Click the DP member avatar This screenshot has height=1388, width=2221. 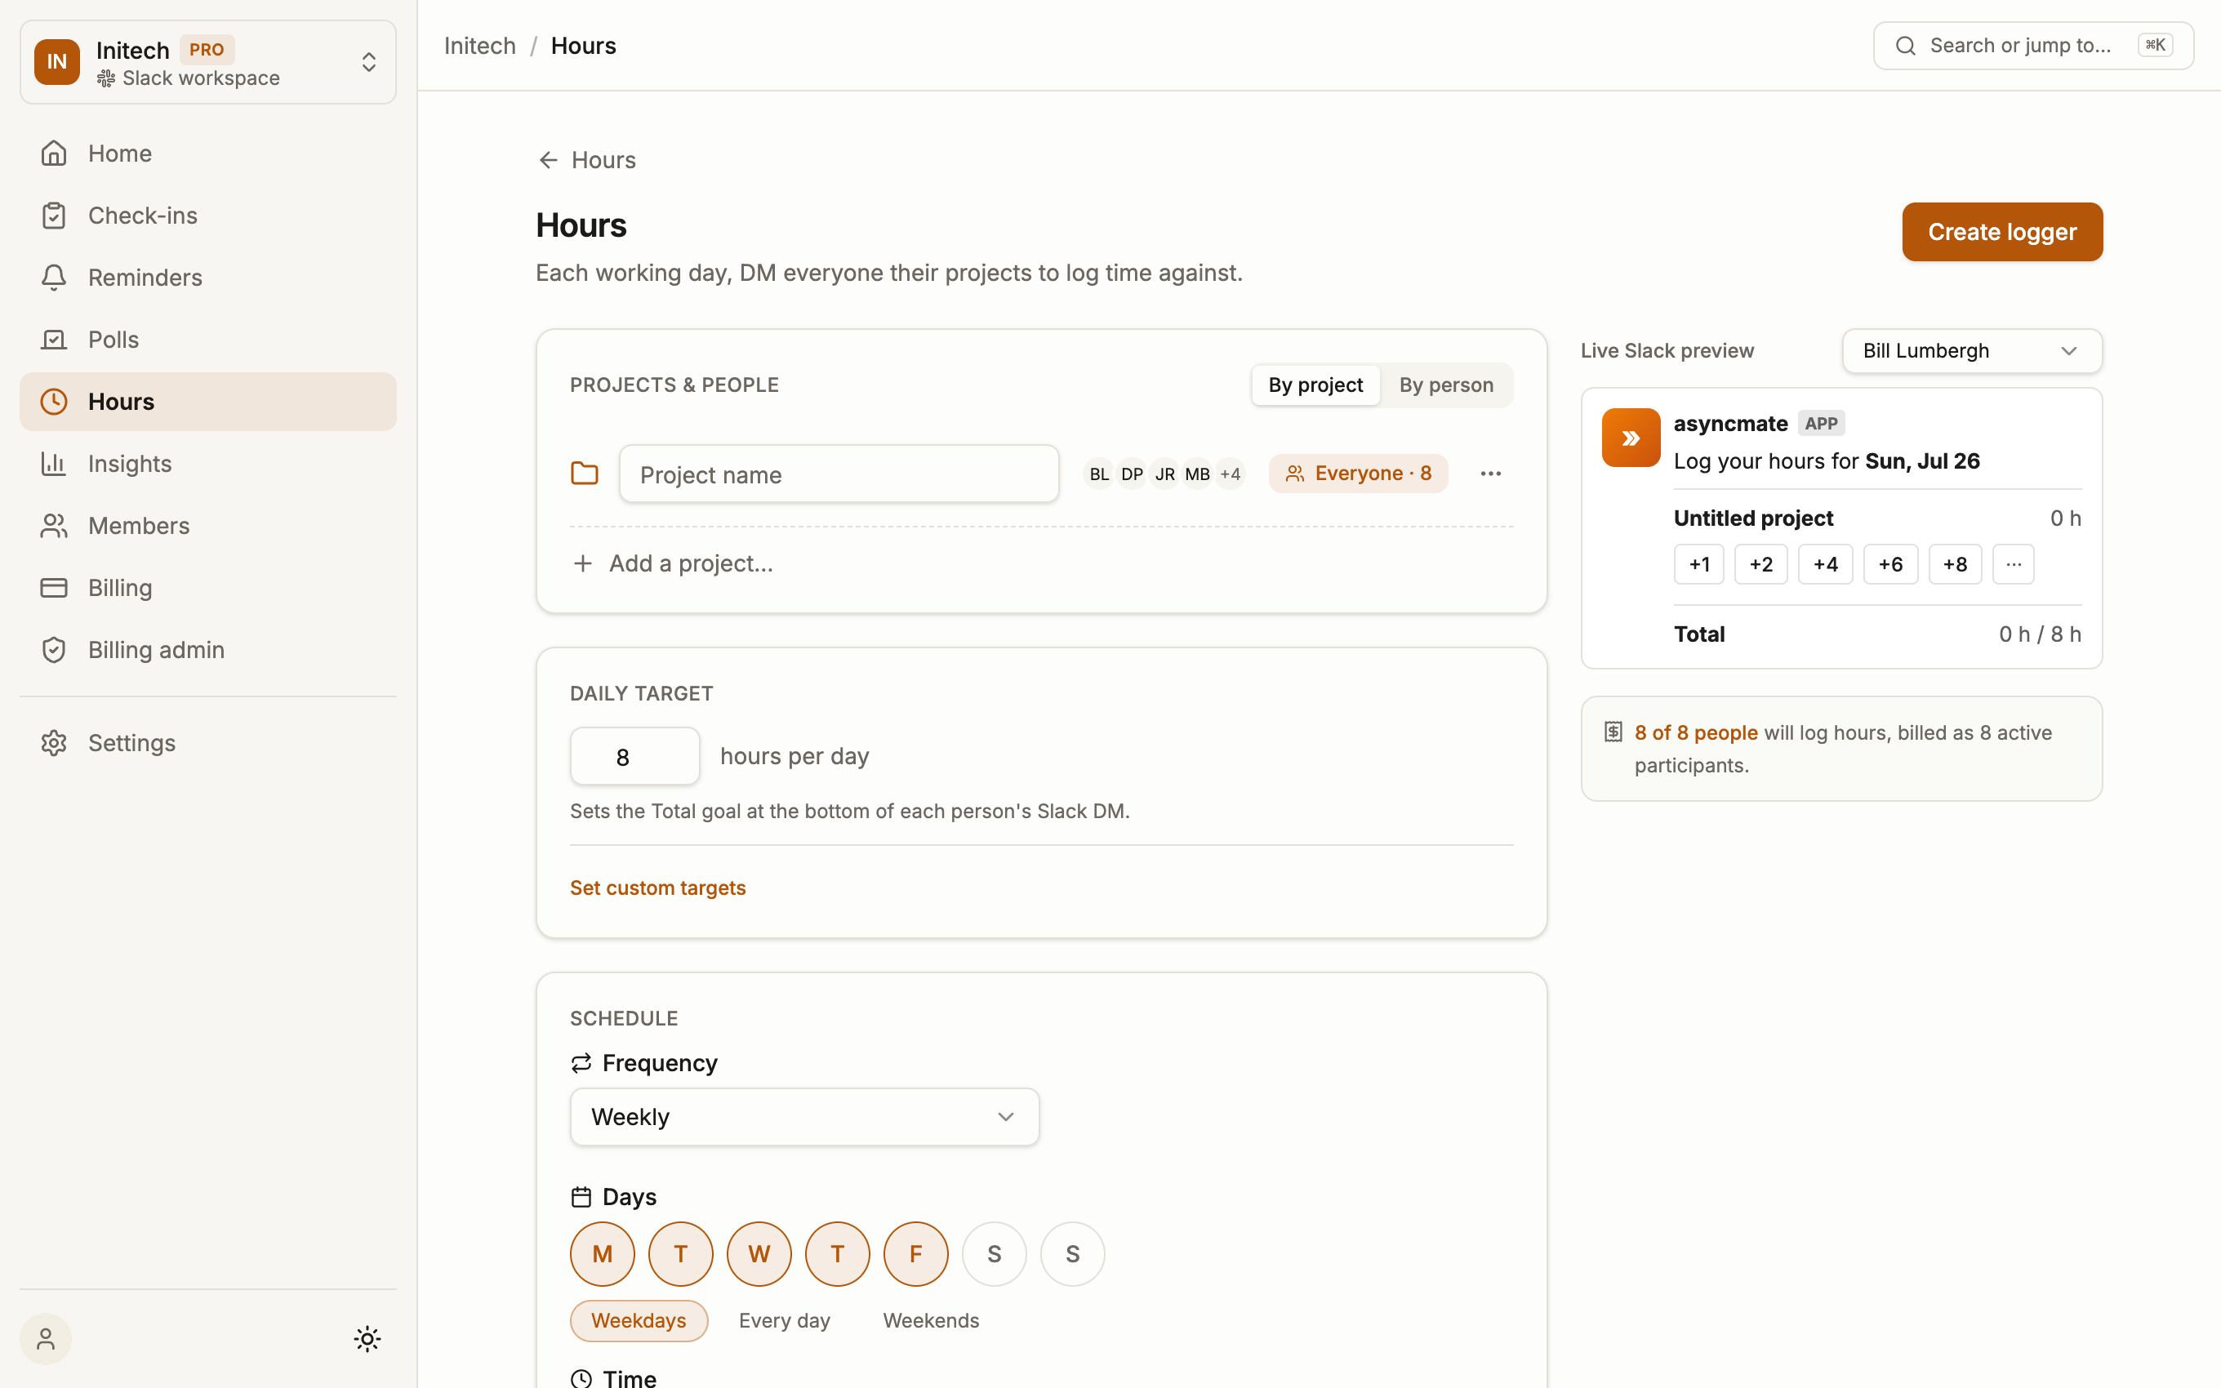pyautogui.click(x=1132, y=474)
